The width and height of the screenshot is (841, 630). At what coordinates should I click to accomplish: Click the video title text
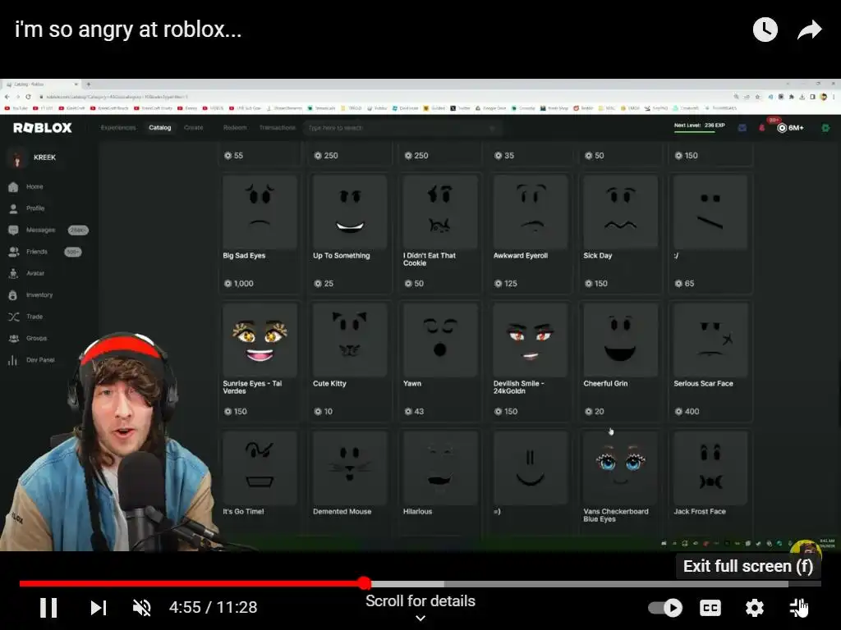pos(128,30)
